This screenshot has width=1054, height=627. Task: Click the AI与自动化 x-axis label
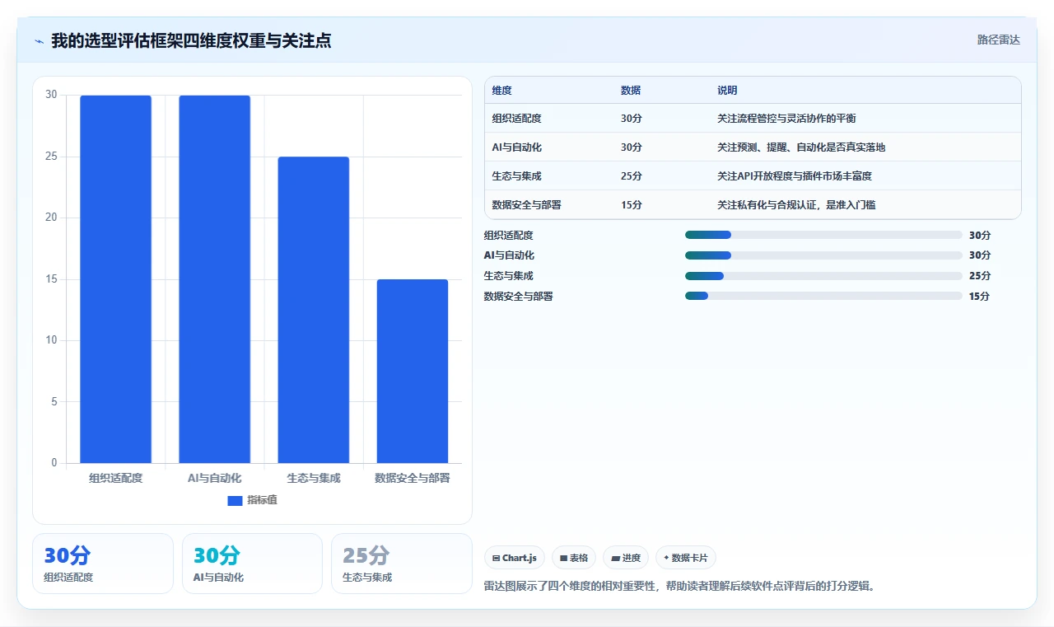214,478
